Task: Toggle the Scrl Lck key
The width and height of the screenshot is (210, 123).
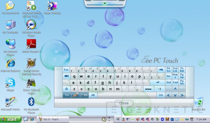Action: pos(175,70)
